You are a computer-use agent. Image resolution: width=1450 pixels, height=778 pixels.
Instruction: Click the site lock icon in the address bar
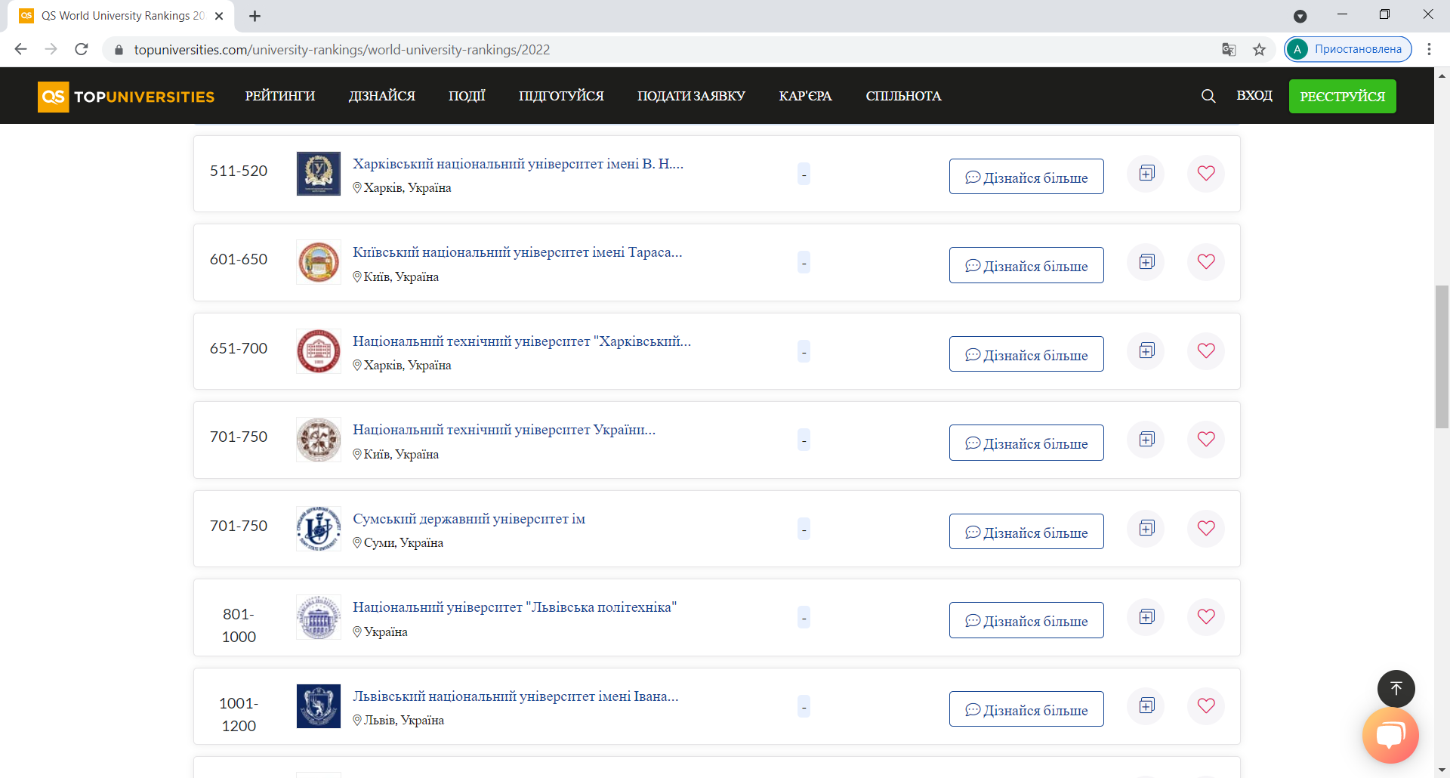(119, 50)
